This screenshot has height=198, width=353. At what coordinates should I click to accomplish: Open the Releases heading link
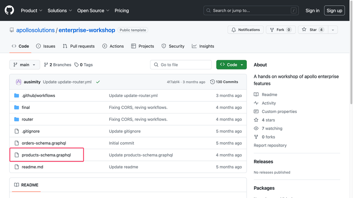click(x=263, y=162)
